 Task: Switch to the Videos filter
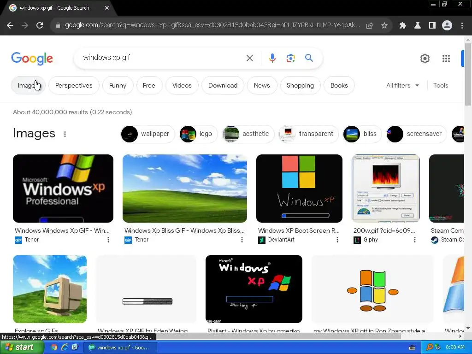click(x=182, y=85)
